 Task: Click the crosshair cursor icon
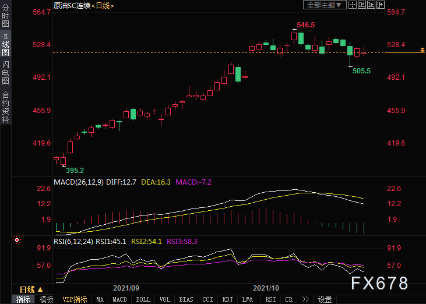click(x=353, y=5)
